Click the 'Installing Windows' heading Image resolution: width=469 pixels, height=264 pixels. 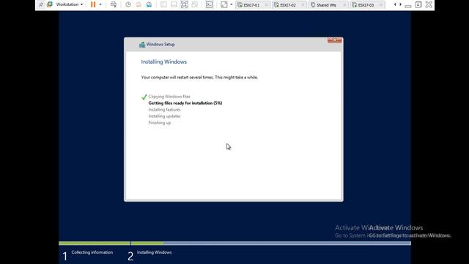pyautogui.click(x=164, y=62)
